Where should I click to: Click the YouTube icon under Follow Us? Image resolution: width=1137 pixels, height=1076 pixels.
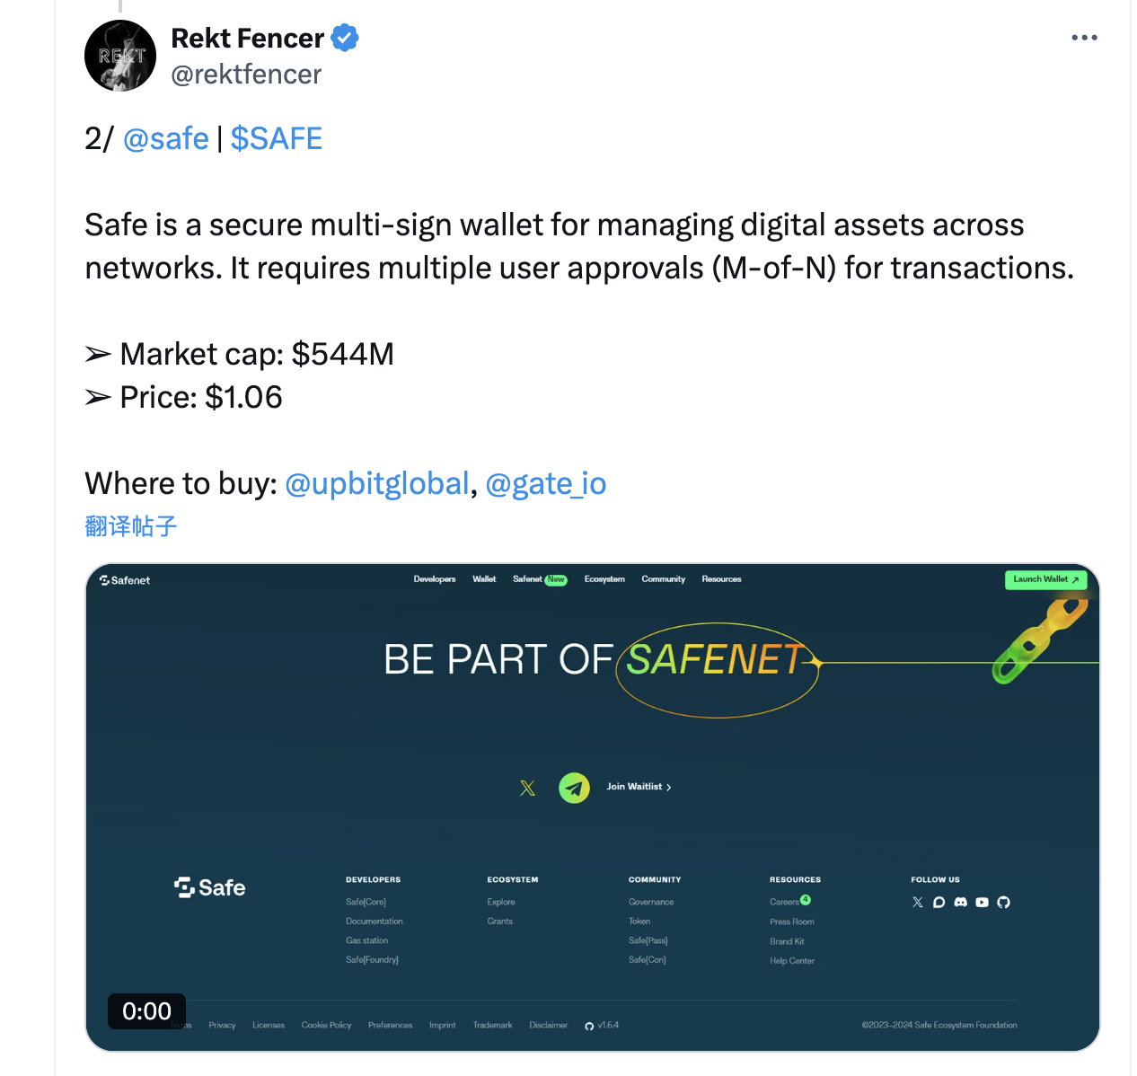coord(982,902)
